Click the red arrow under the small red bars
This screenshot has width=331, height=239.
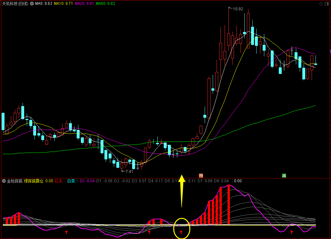pos(150,232)
